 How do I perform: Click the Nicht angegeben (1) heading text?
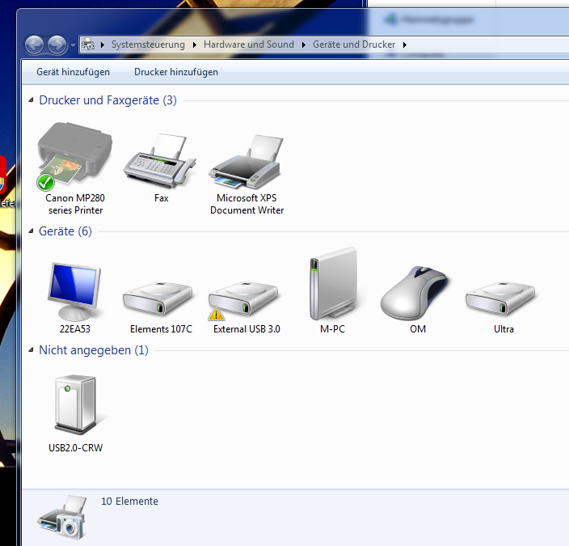click(94, 350)
